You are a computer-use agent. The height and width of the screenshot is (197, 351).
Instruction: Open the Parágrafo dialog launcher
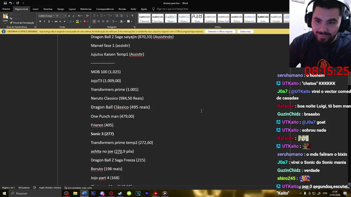click(x=134, y=27)
